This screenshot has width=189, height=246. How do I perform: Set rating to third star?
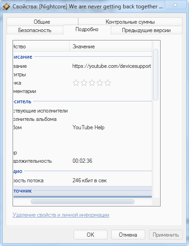point(92,83)
